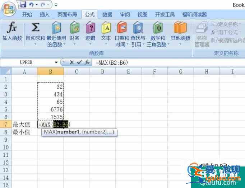The height and width of the screenshot is (188, 245).
Task: Click the 最小值 label cell
Action: pyautogui.click(x=24, y=132)
